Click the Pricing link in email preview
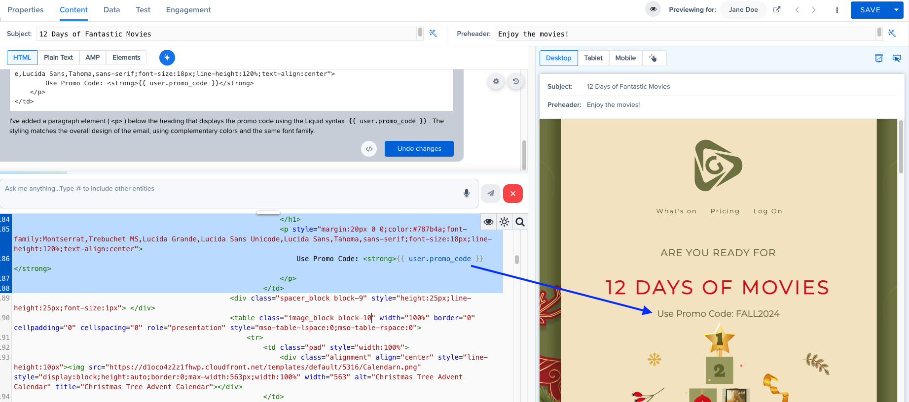Image resolution: width=909 pixels, height=402 pixels. coord(725,211)
